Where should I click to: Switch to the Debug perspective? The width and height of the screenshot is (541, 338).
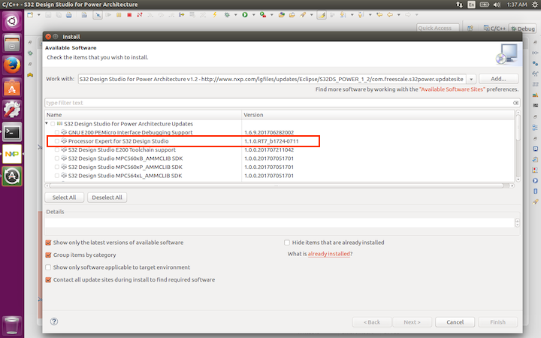pos(523,29)
